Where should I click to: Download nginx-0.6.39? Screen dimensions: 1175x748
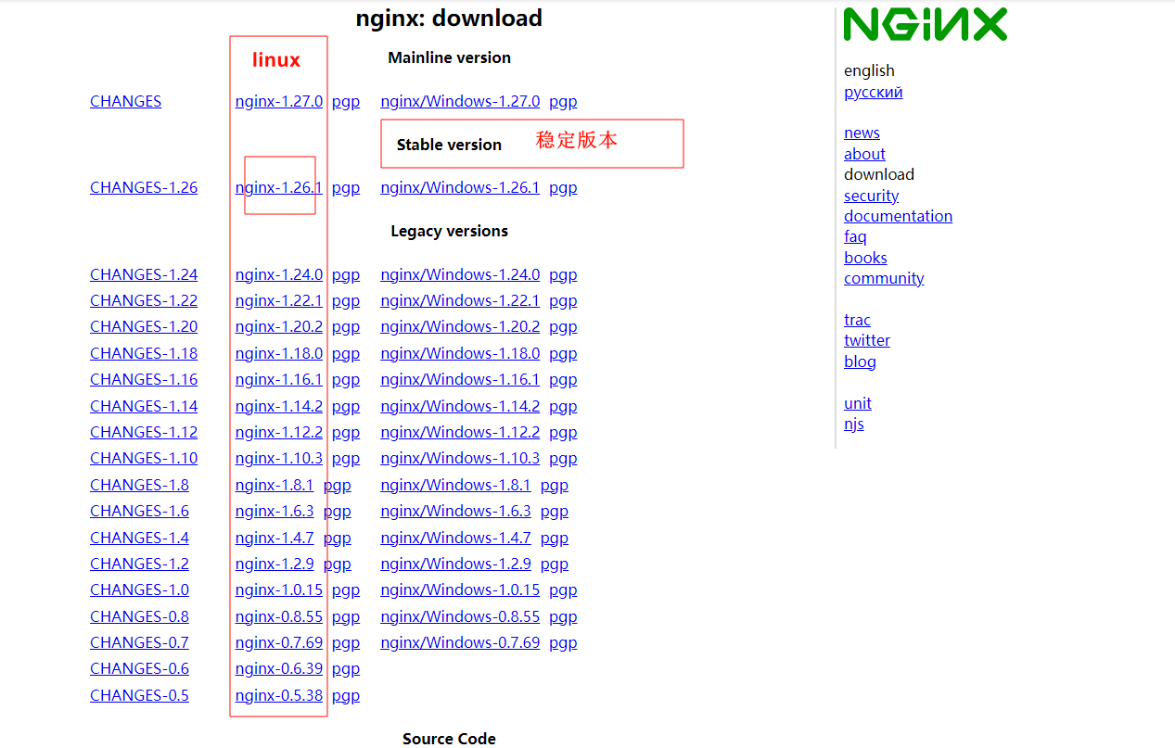click(279, 668)
